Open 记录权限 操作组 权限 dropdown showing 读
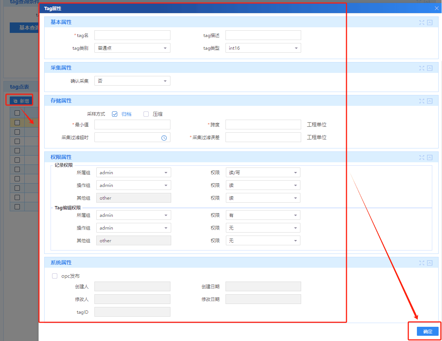Screen dimensions: 442x341 point(263,185)
